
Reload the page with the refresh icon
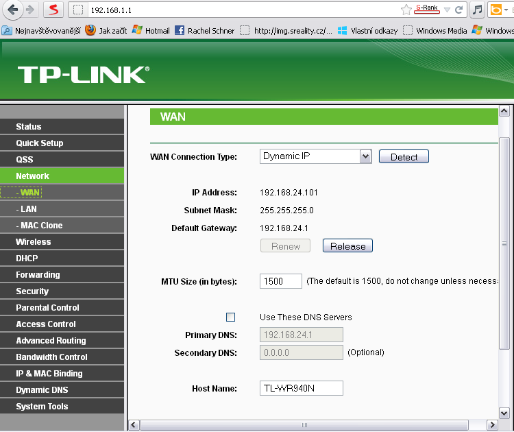click(459, 10)
